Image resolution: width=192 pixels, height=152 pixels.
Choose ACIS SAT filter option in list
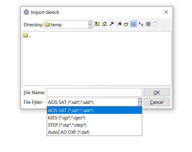(x=94, y=111)
